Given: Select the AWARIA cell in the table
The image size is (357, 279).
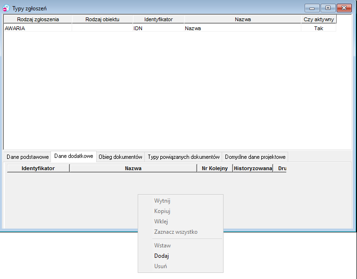Looking at the screenshot, I should (38, 28).
